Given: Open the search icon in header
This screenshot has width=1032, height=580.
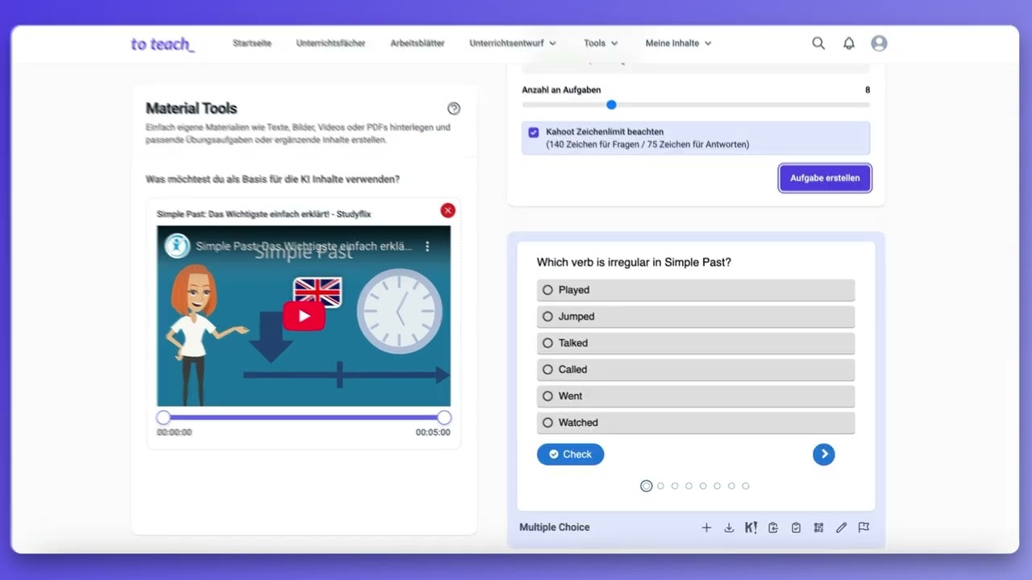Looking at the screenshot, I should [x=818, y=43].
